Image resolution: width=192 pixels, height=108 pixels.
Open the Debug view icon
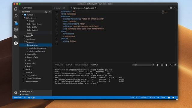click(16, 29)
